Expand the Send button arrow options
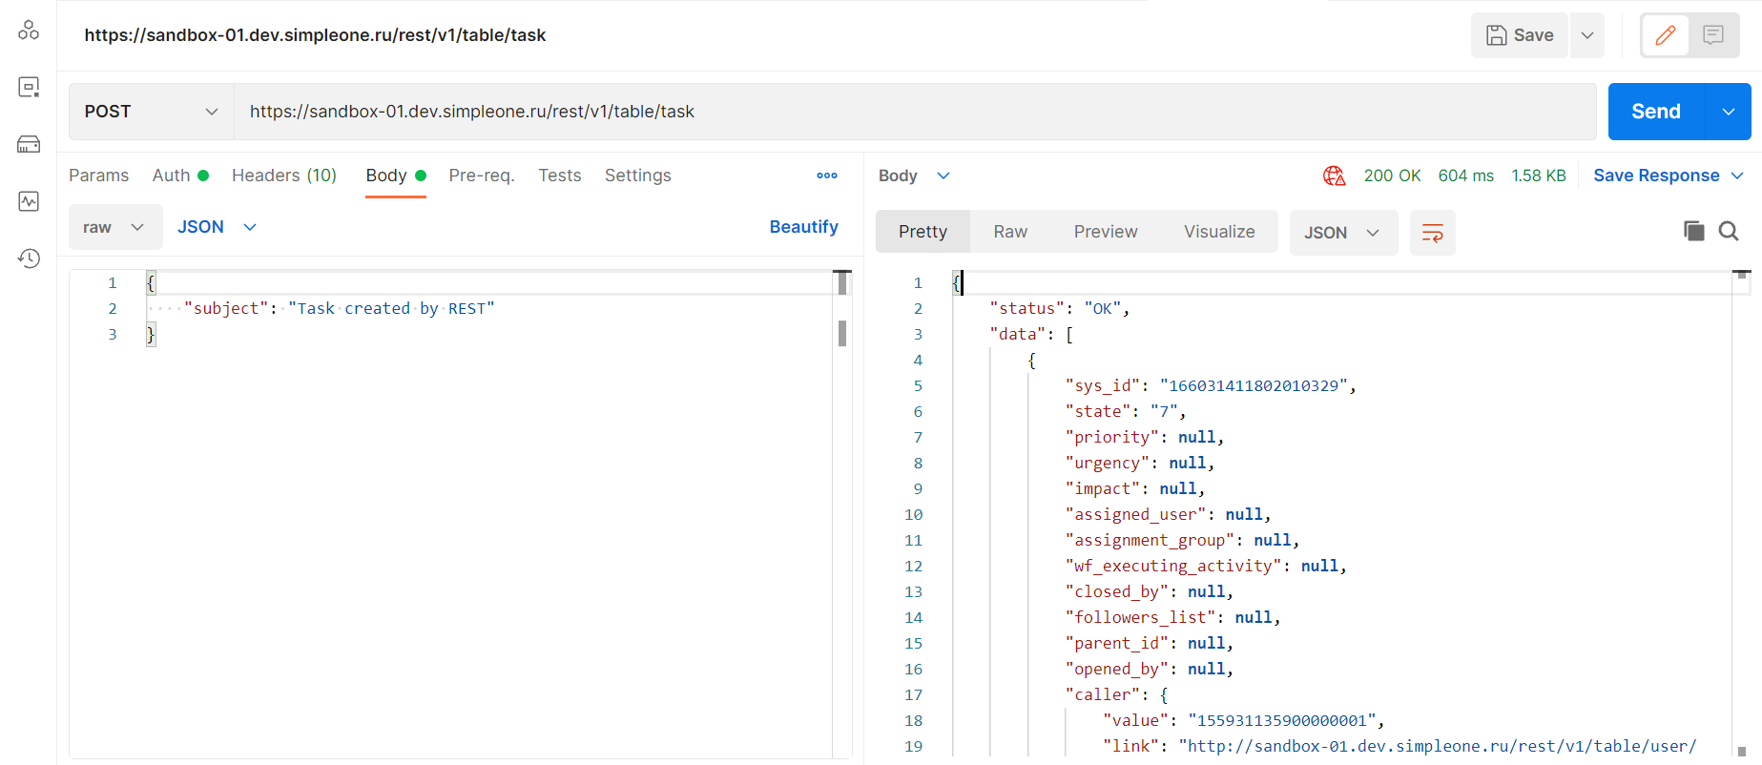 click(x=1729, y=112)
